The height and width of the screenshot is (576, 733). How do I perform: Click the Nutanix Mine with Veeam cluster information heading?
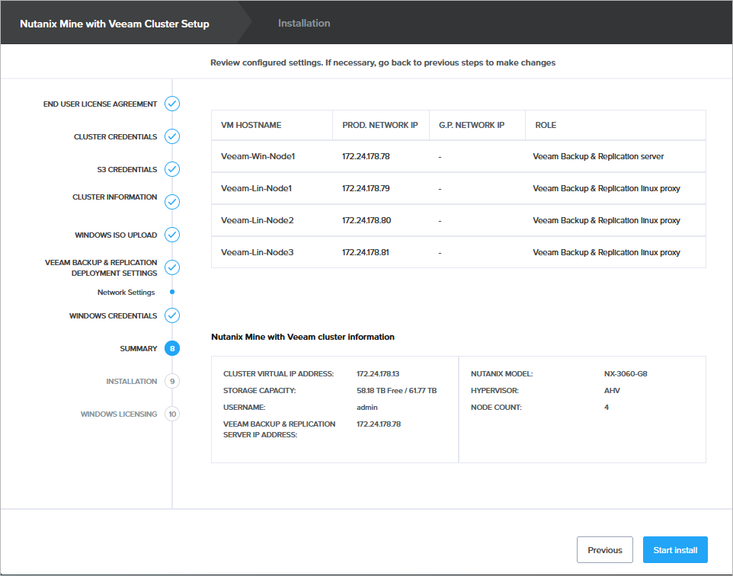(303, 337)
